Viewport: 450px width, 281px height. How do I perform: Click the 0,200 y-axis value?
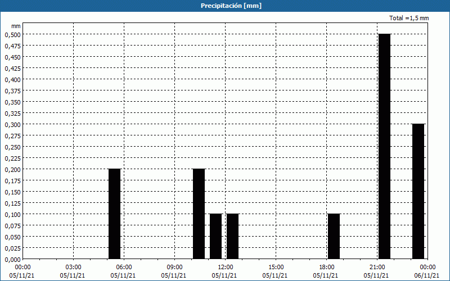[12, 170]
